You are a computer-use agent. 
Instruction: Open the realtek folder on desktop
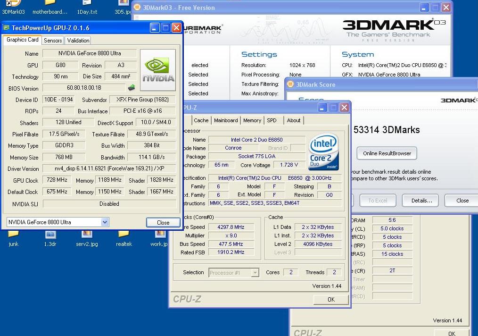click(124, 239)
